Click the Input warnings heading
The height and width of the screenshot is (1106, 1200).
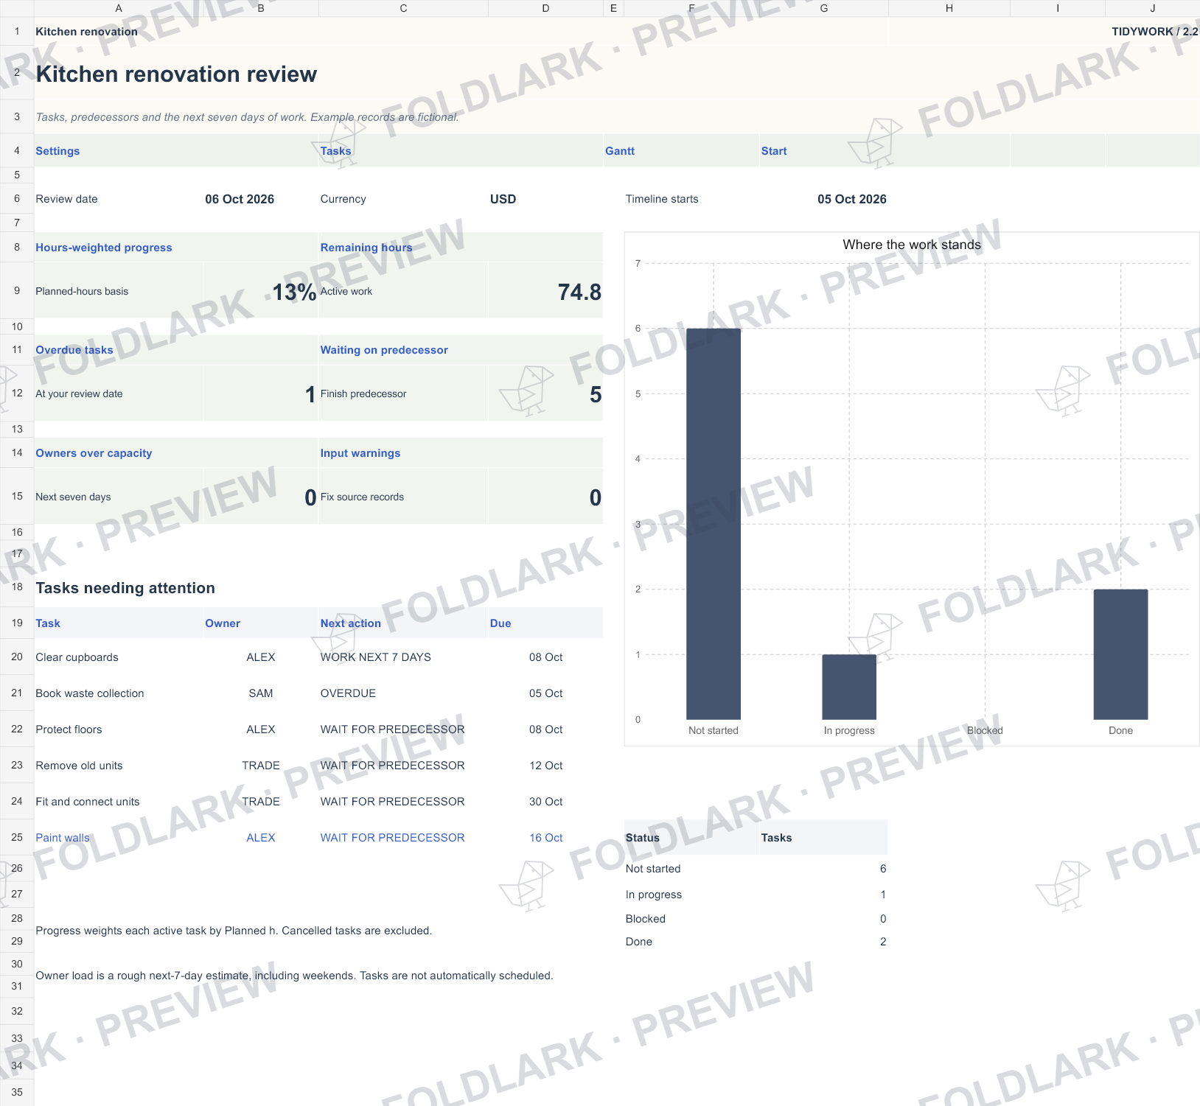pos(360,453)
